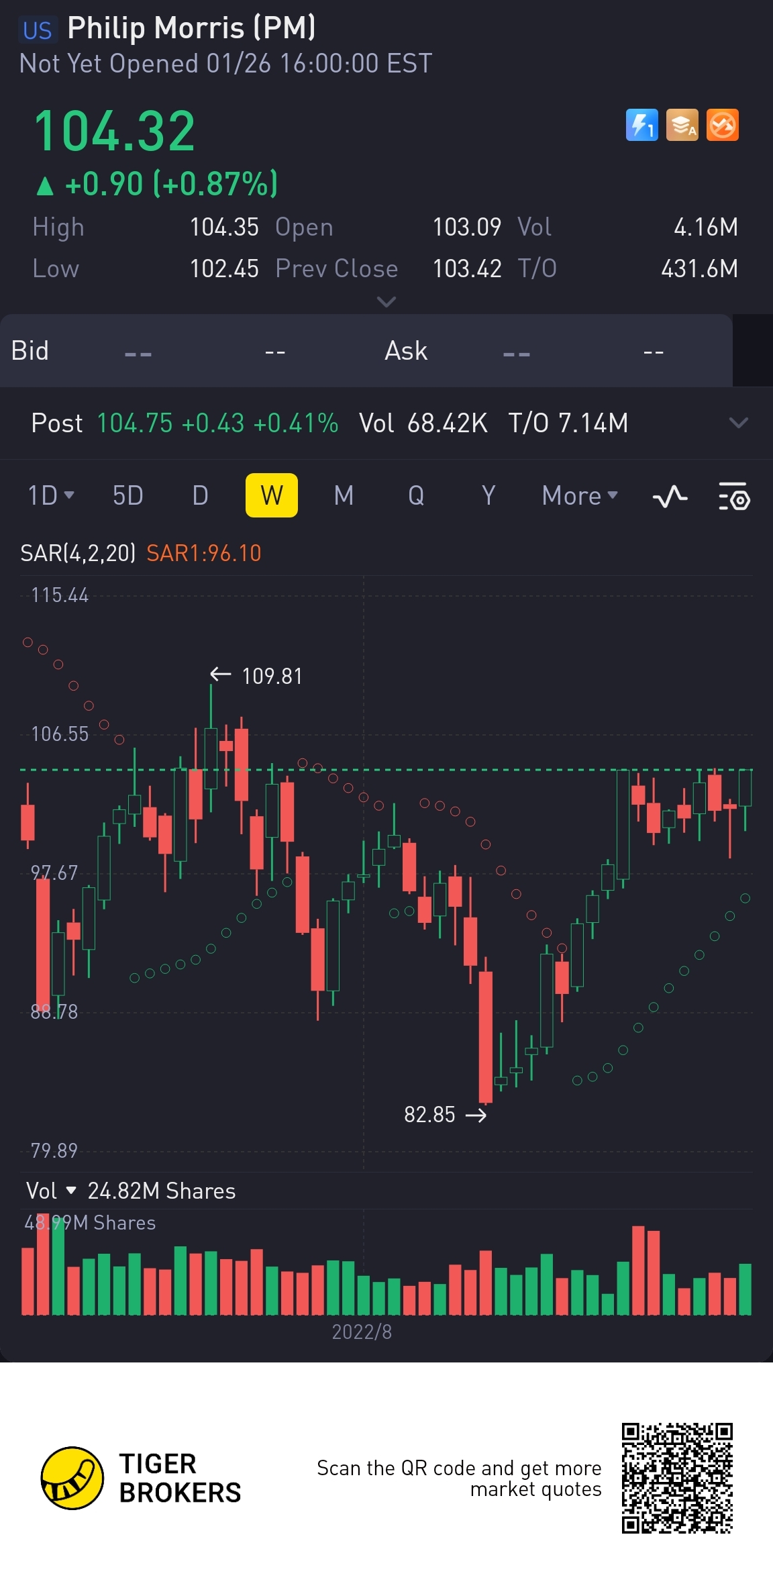Tap the 48.99M Shares axis label
Screen dimensions: 773x1594
[90, 1223]
